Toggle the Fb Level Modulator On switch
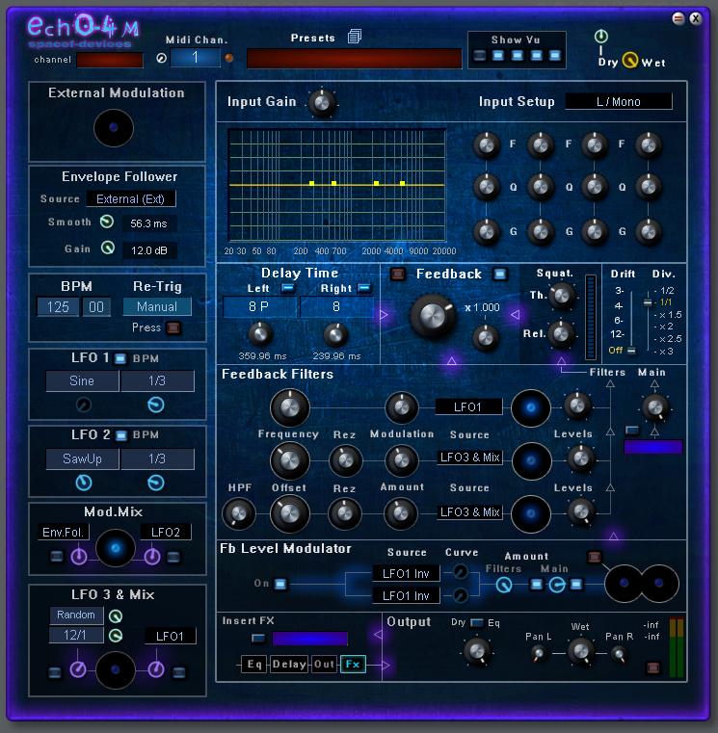 (x=280, y=584)
